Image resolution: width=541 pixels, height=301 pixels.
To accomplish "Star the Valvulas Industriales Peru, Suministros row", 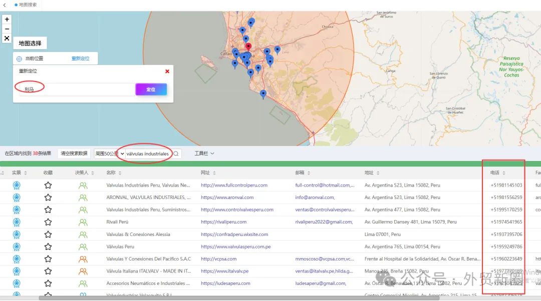I will coord(48,209).
